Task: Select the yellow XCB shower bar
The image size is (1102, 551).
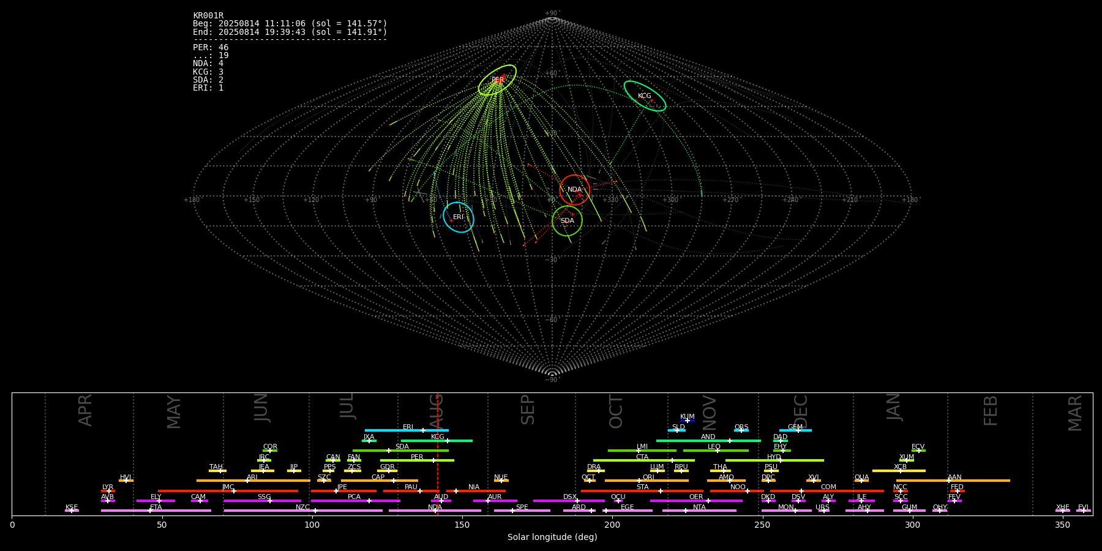Action: click(x=899, y=471)
